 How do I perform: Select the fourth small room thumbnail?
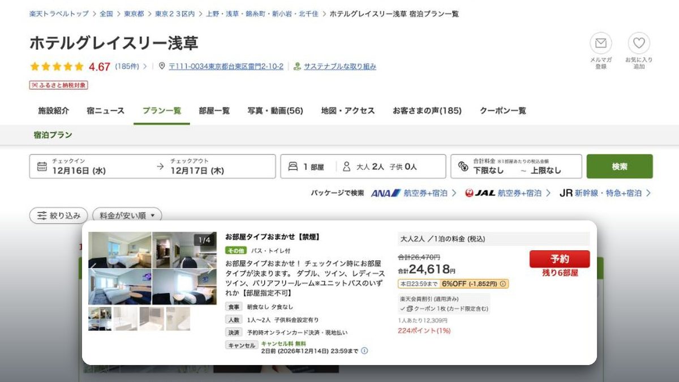[x=177, y=319]
